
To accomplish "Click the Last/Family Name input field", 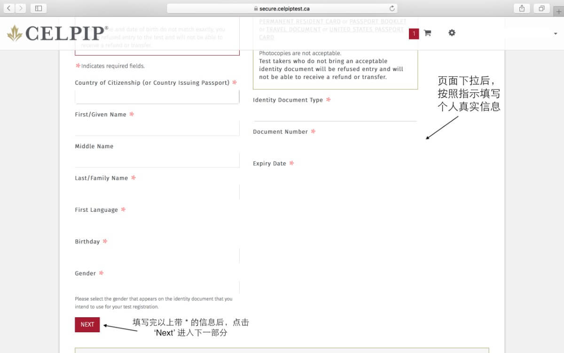I will click(157, 192).
